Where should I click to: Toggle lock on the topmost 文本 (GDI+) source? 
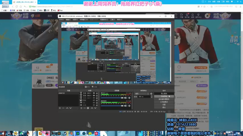(x=97, y=93)
